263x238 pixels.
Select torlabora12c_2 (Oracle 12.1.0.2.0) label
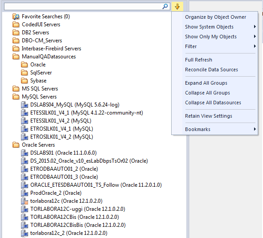tap(69, 233)
